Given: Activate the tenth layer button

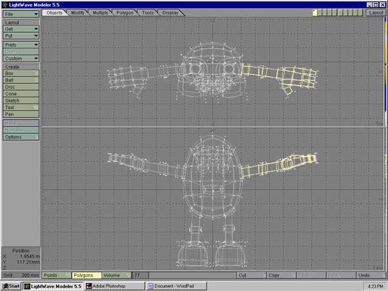Looking at the screenshot, I should [361, 13].
